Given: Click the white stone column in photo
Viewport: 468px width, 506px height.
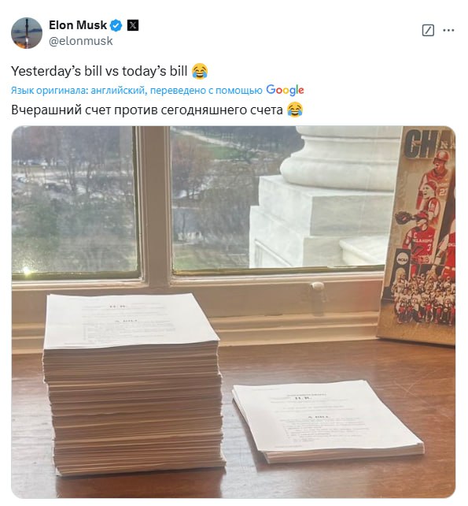Looking at the screenshot, I should click(x=326, y=197).
